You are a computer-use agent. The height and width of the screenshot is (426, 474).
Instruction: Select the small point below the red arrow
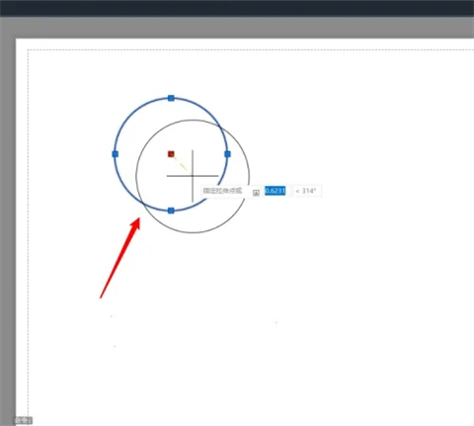coord(112,316)
